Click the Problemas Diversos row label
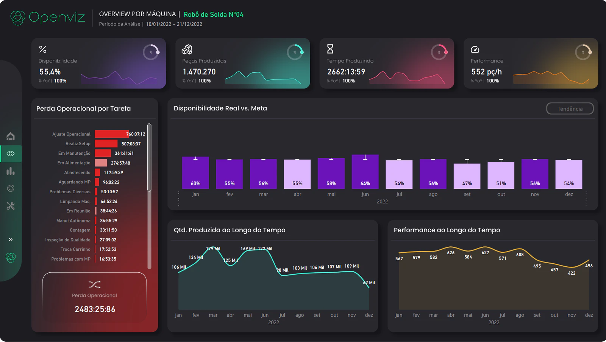606x342 pixels. [x=70, y=192]
